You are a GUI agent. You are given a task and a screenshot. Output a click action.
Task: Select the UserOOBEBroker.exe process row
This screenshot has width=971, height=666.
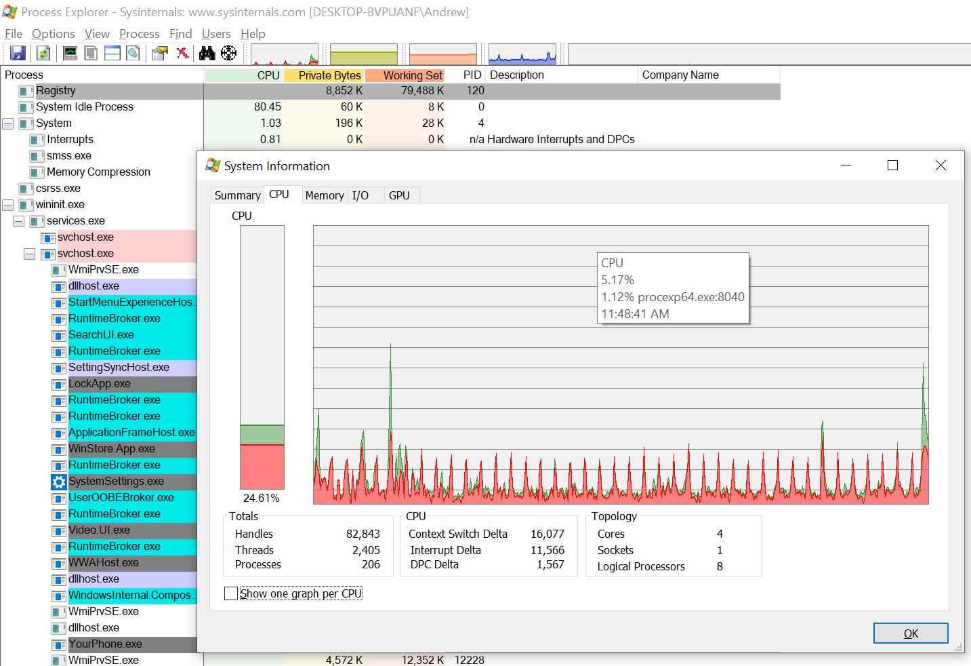[123, 498]
